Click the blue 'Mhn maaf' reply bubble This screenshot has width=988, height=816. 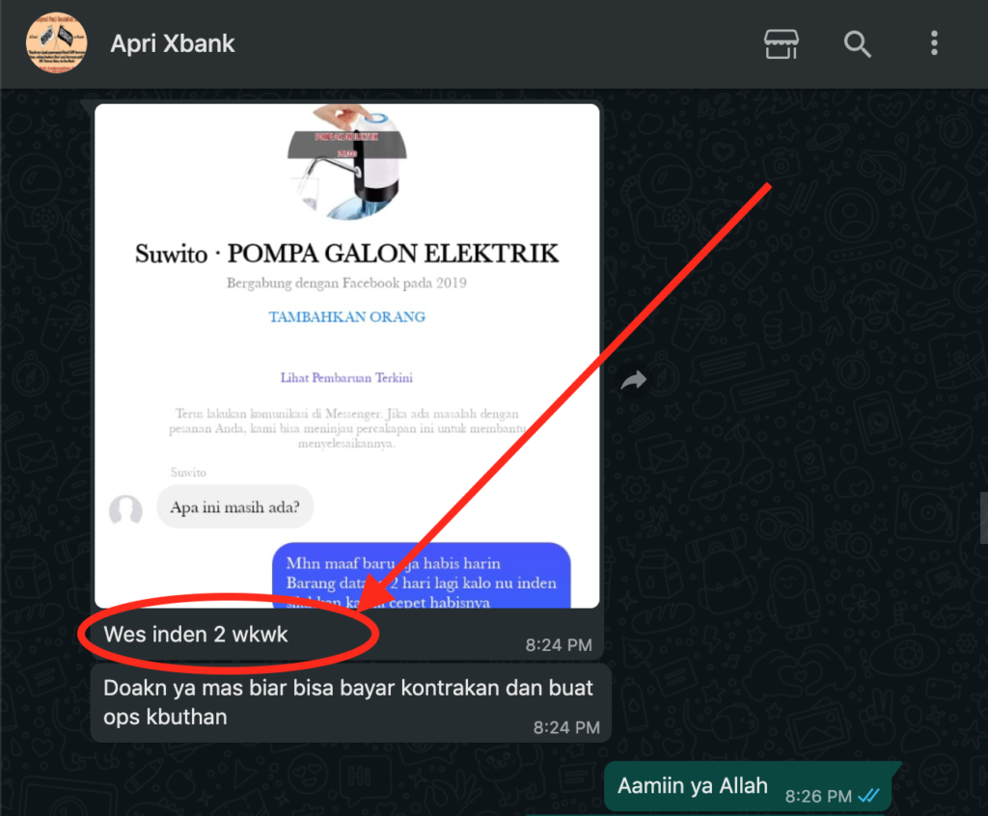click(421, 575)
